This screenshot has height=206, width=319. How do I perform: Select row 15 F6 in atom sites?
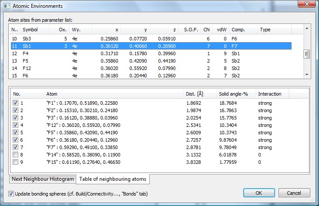(151, 76)
